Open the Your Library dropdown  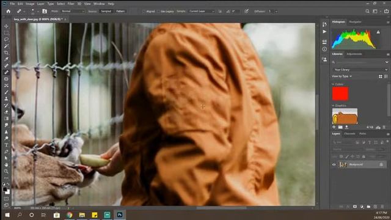[x=360, y=70]
